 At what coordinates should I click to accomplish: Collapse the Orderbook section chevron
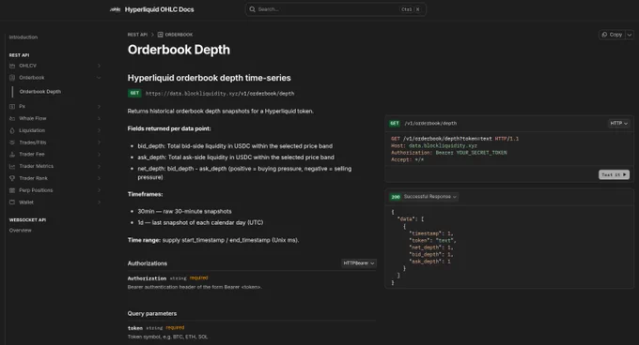click(x=99, y=78)
